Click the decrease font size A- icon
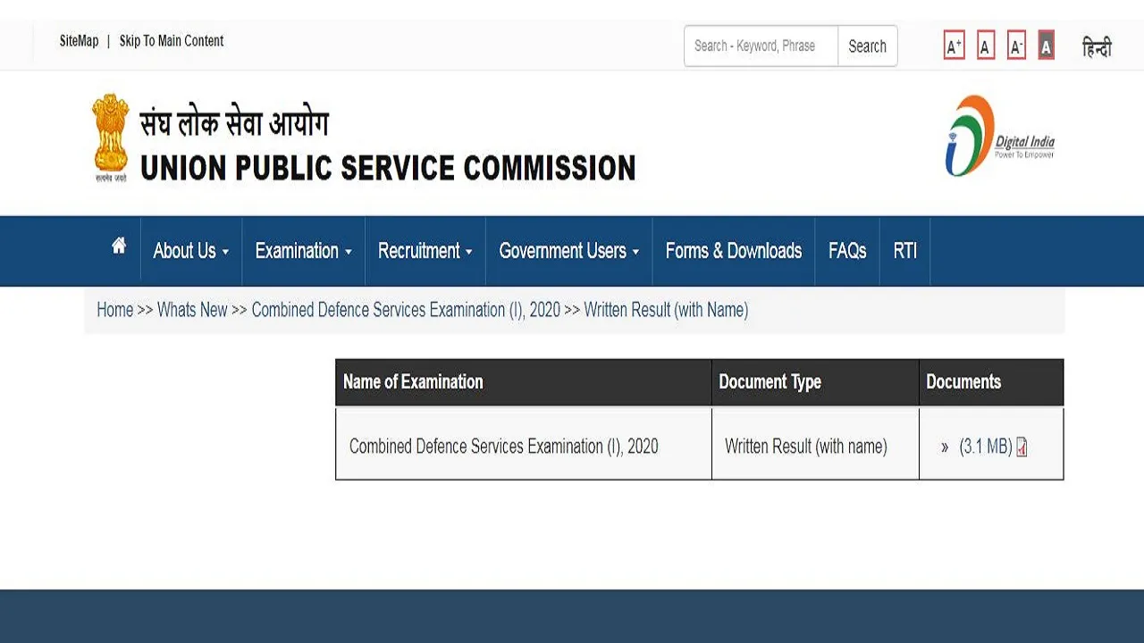Viewport: 1144px width, 643px height. [1016, 46]
